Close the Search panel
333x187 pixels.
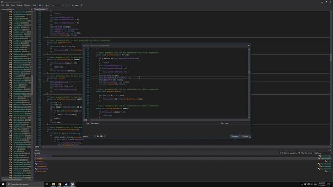[x=331, y=150]
